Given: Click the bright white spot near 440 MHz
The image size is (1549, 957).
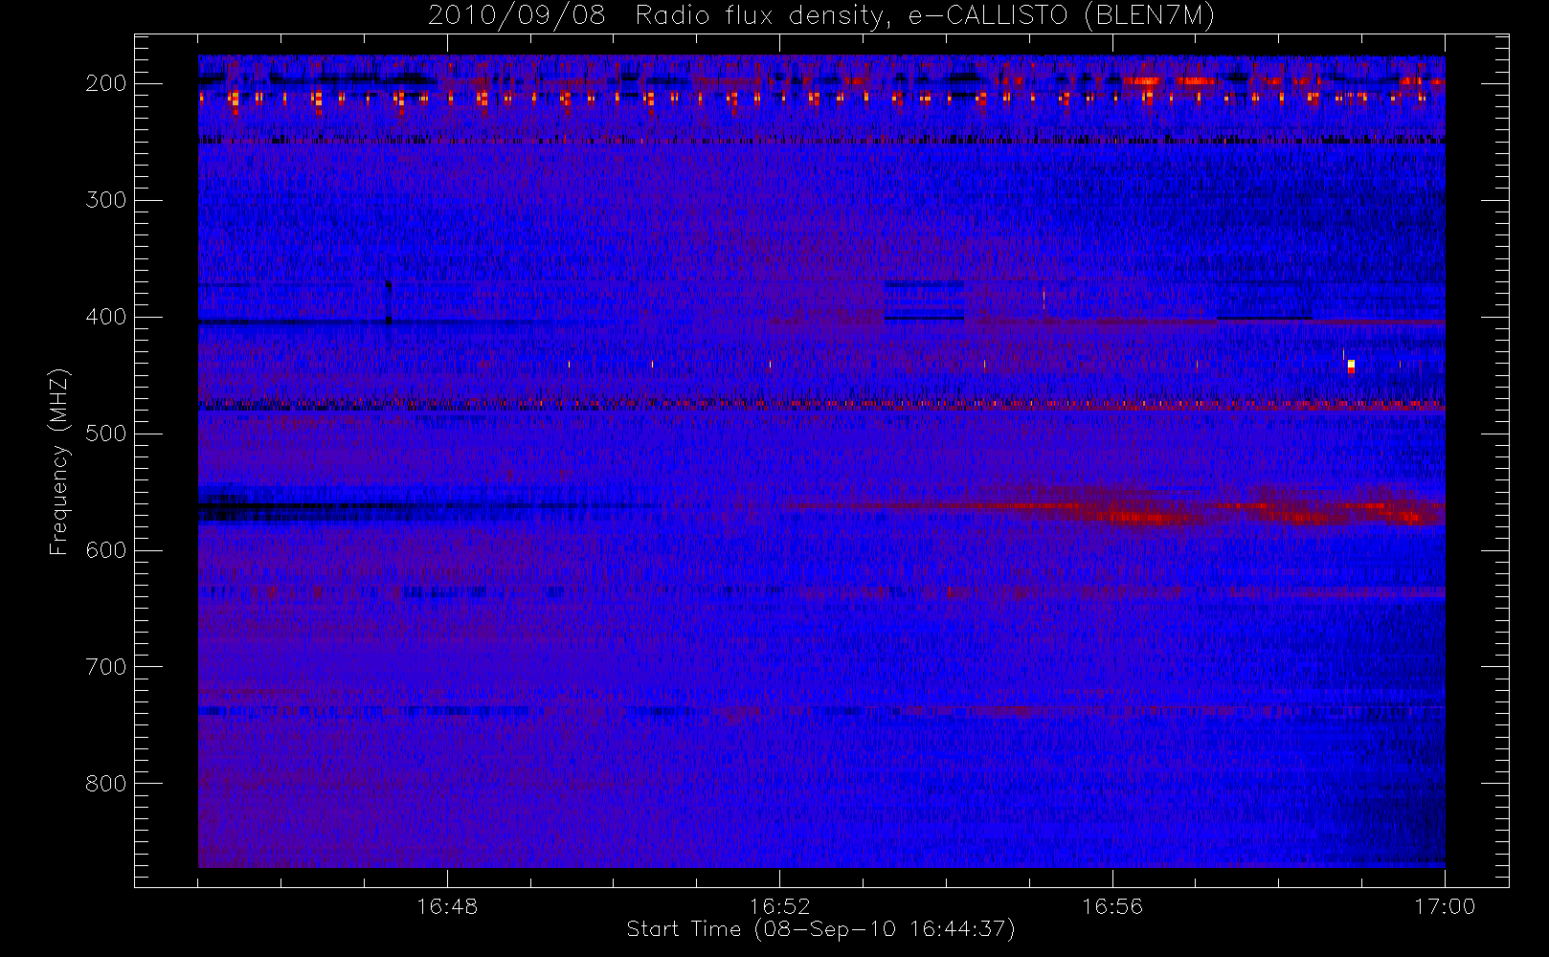Looking at the screenshot, I should (1351, 365).
